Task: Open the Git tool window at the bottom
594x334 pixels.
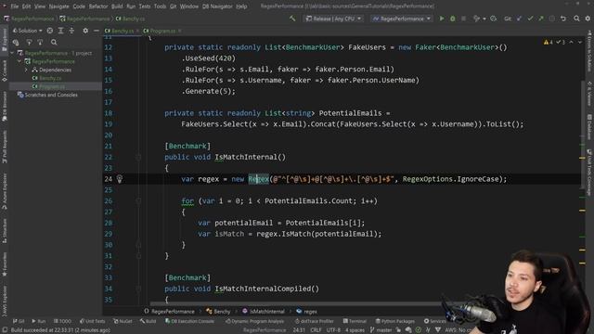Action: (x=19, y=321)
